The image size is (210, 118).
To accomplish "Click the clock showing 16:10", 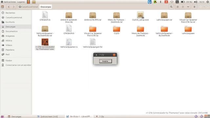I will (201, 2).
